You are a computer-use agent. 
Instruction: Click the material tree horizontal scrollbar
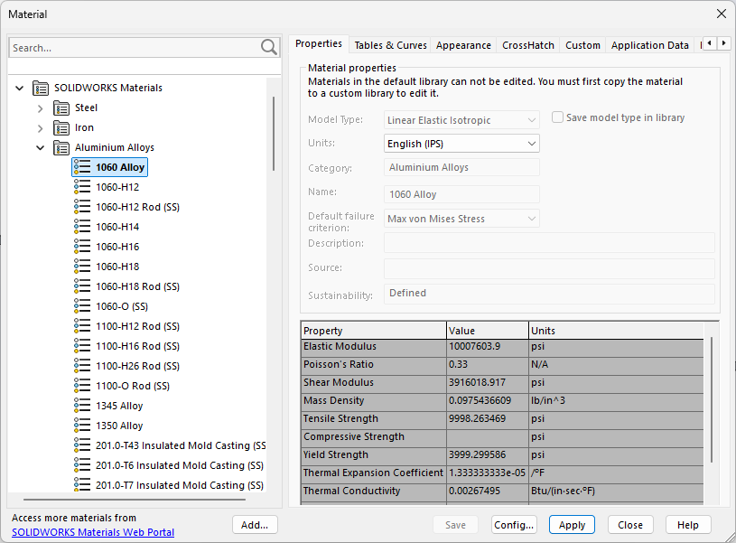[135, 500]
